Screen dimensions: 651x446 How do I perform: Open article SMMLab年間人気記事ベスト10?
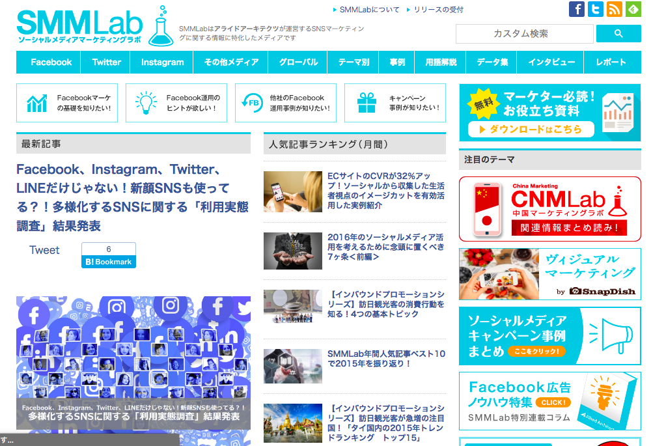coord(386,358)
